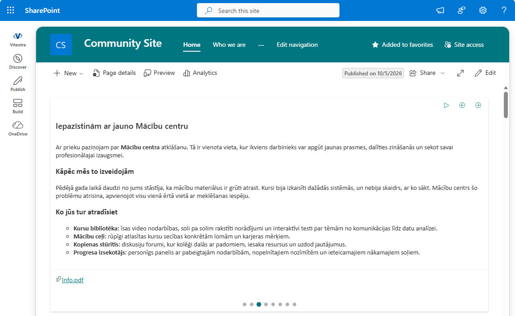The width and height of the screenshot is (515, 316).
Task: Toggle Added to favorites star
Action: (x=402, y=45)
